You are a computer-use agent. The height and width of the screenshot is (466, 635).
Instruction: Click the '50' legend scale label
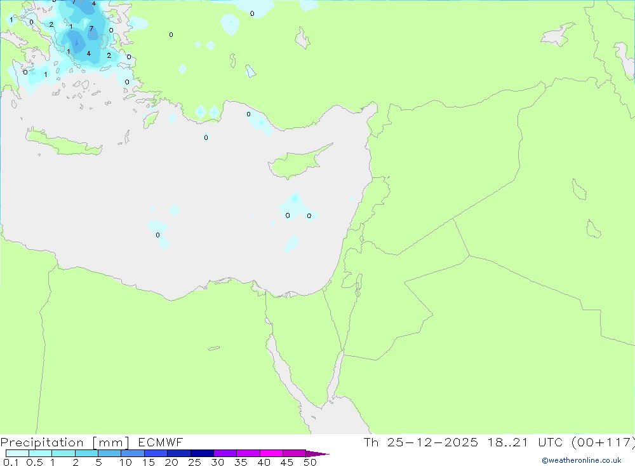pyautogui.click(x=310, y=462)
